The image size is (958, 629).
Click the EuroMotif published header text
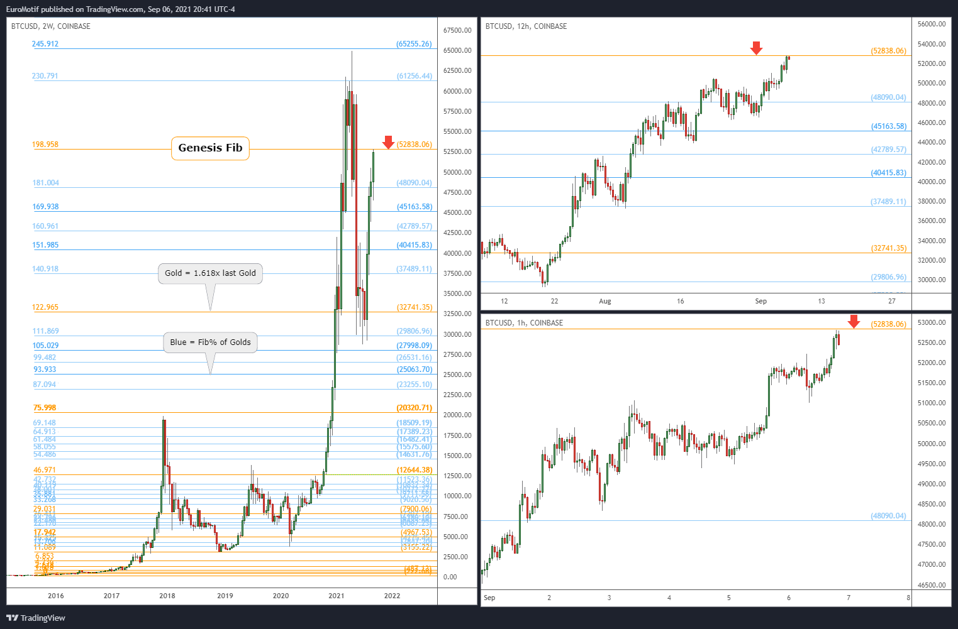tap(121, 9)
